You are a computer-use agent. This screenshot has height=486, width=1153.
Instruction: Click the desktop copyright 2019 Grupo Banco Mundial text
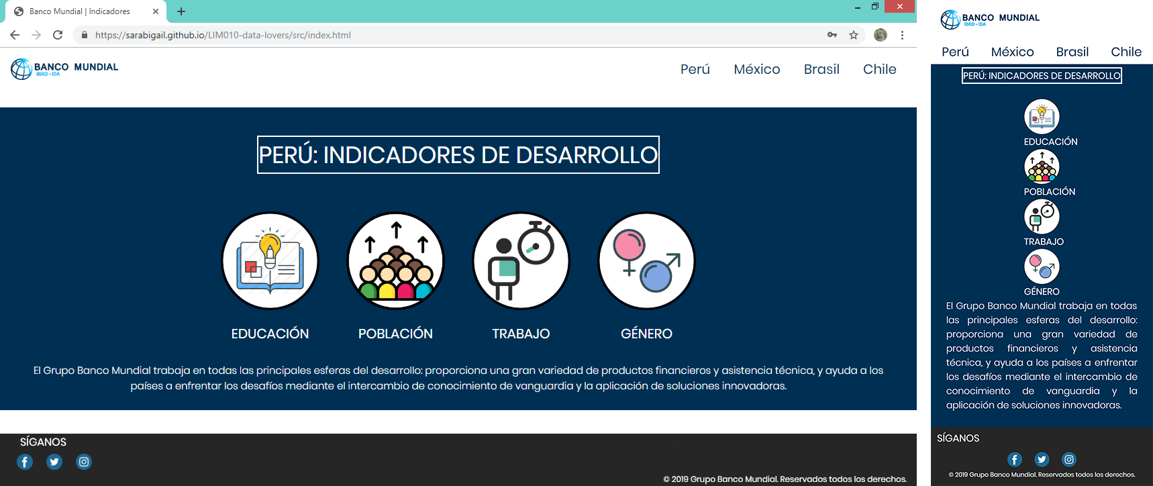785,479
